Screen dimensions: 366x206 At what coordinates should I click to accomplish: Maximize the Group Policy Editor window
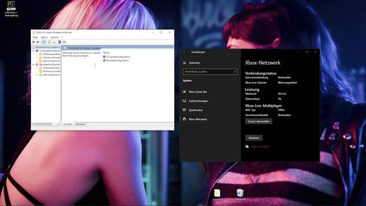[161, 32]
